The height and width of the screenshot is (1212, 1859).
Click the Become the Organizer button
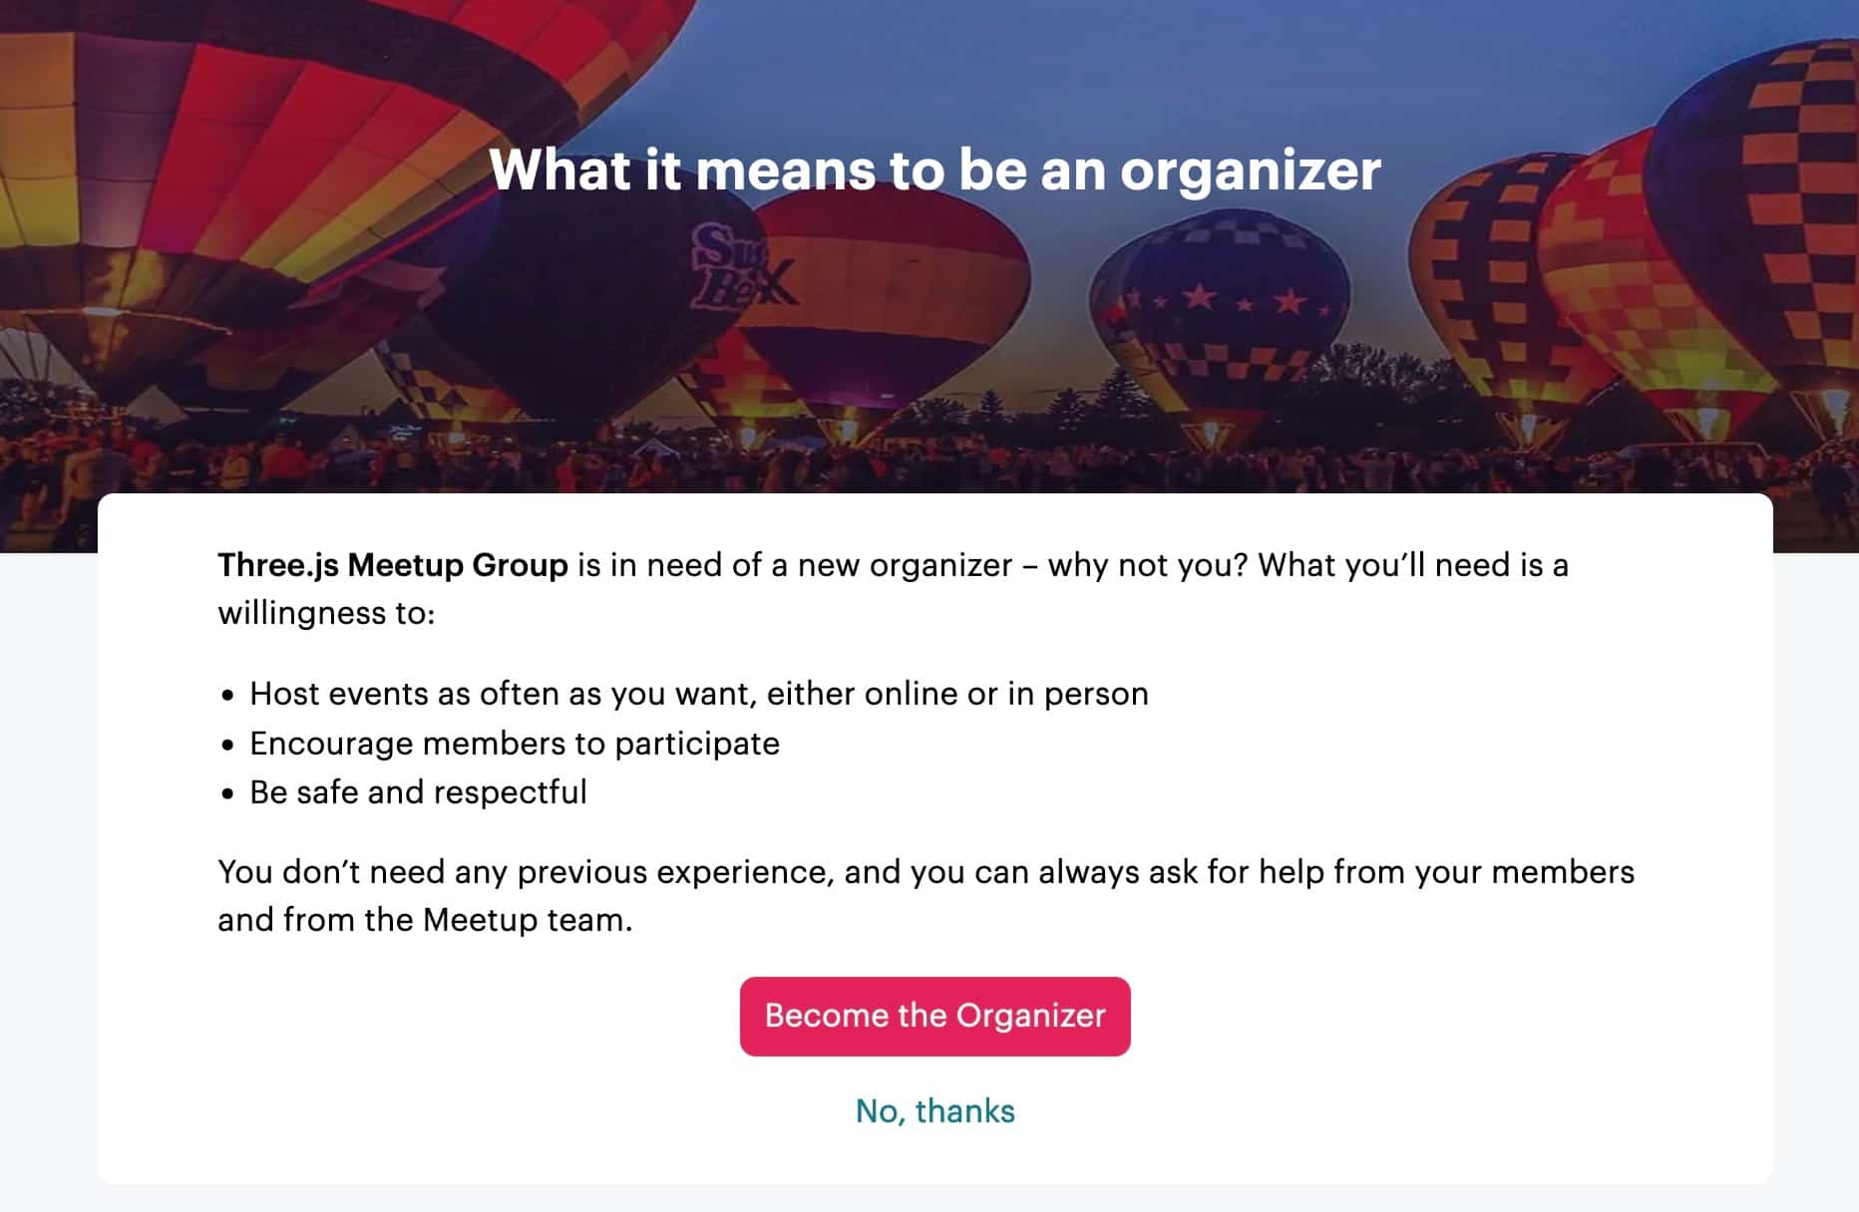(x=934, y=1016)
